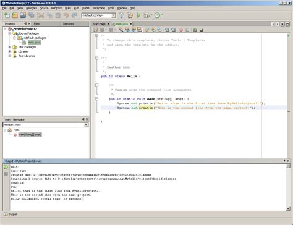Find next occurrence in editor toolbar
The height and width of the screenshot is (225, 293).
(x=134, y=30)
